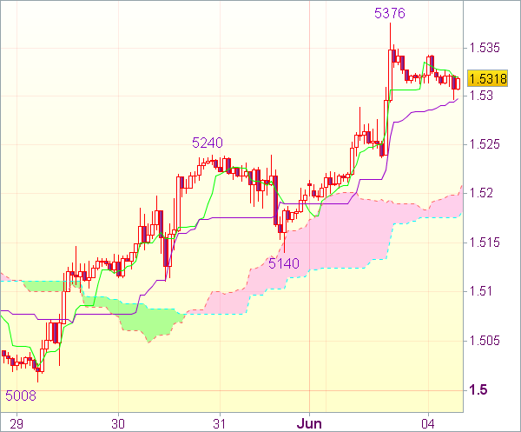Click the Jun month label

309,424
